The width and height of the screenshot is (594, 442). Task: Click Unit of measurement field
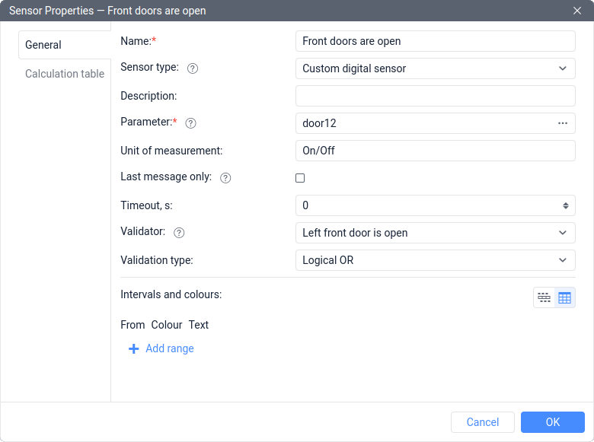click(435, 151)
